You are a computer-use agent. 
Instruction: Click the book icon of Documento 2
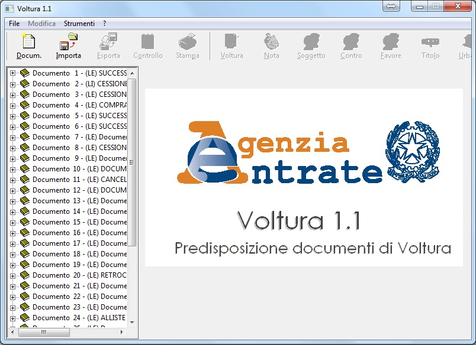(x=25, y=84)
